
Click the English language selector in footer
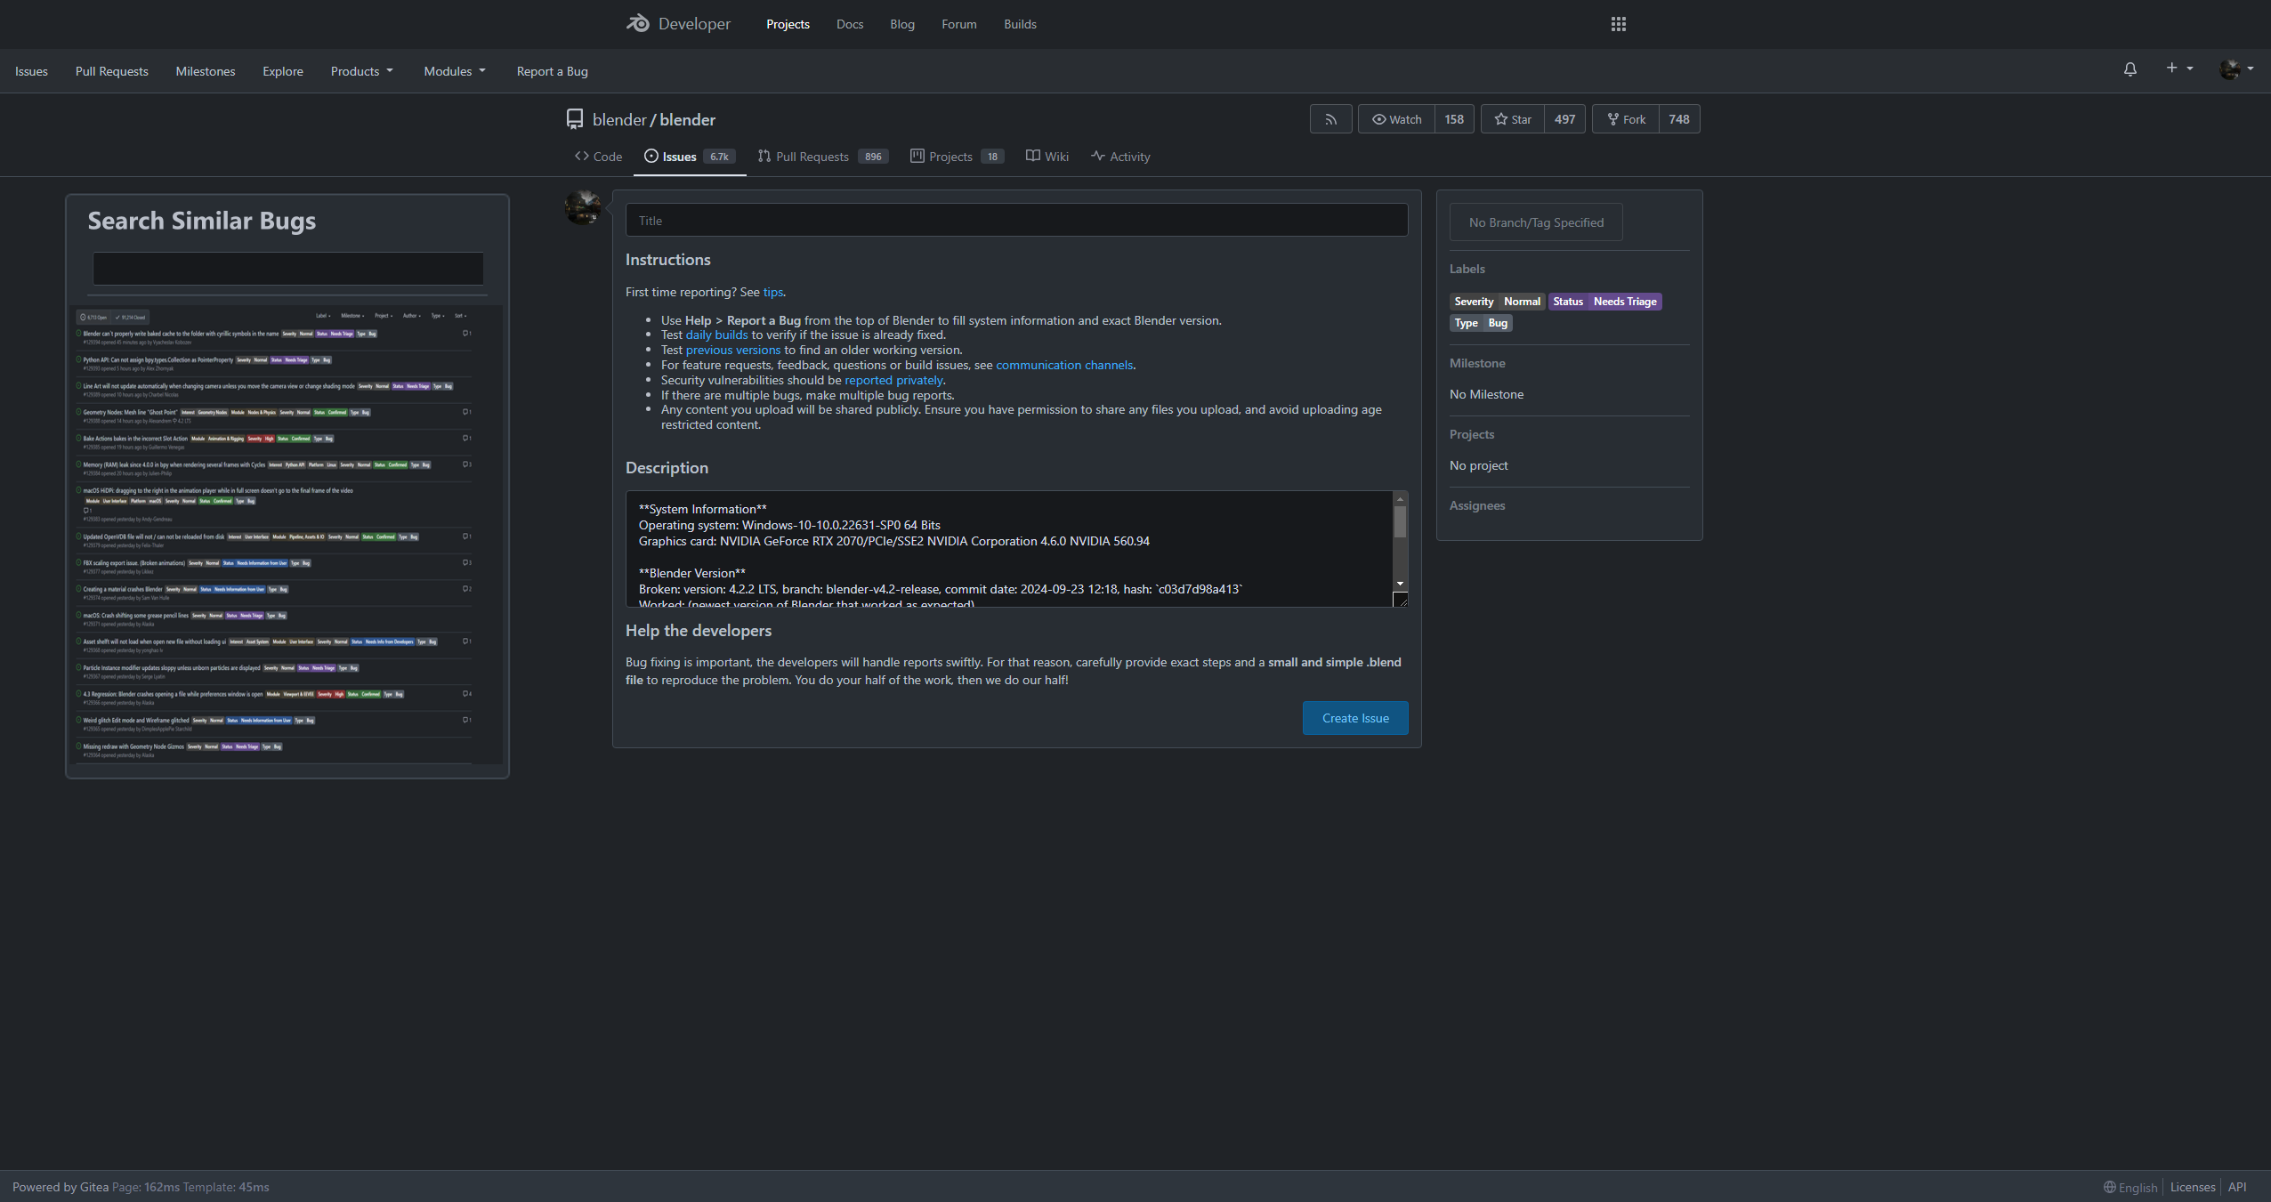pos(2130,1187)
